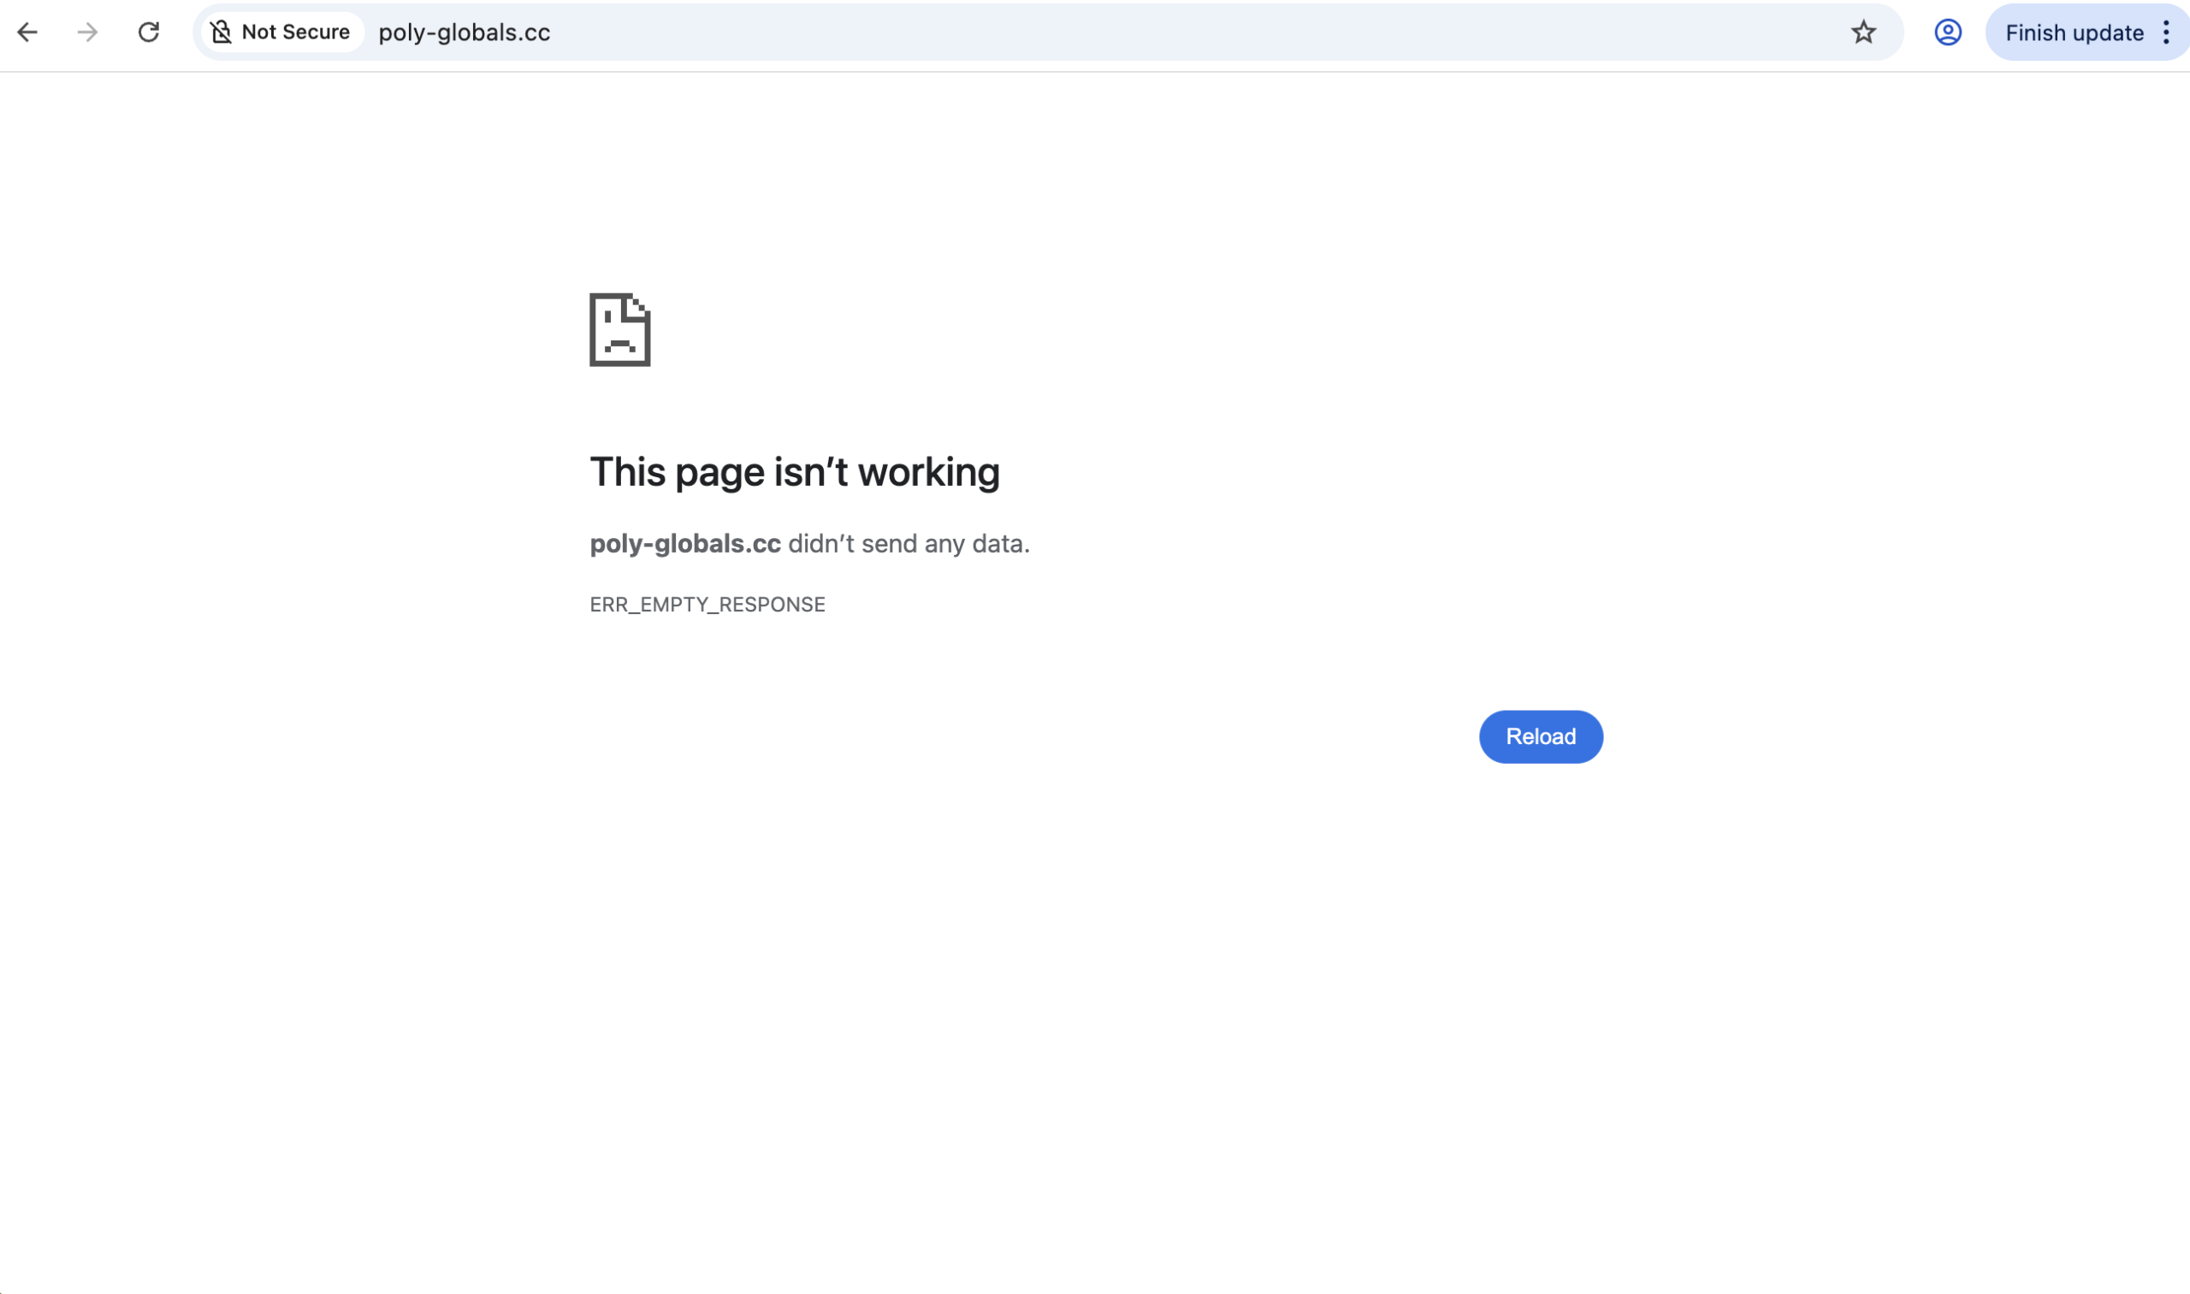This screenshot has height=1294, width=2190.
Task: Click the "This page isn't working" heading
Action: point(795,471)
